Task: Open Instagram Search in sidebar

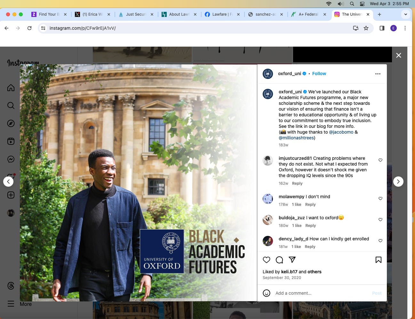Action: tap(11, 105)
